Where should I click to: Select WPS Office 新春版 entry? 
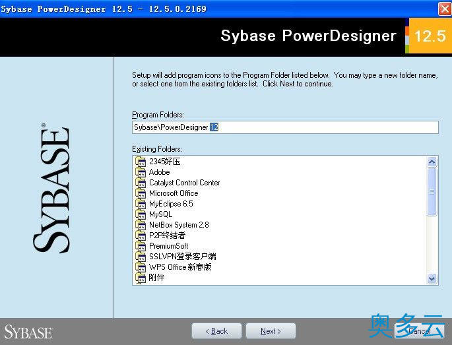pyautogui.click(x=180, y=267)
